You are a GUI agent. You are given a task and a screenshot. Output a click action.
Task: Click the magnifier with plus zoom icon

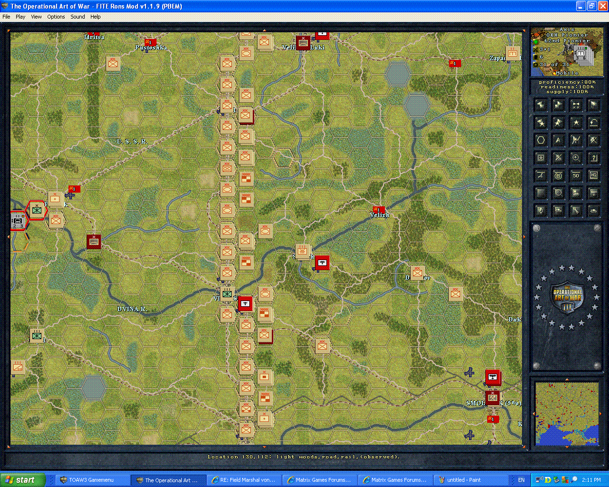click(576, 158)
